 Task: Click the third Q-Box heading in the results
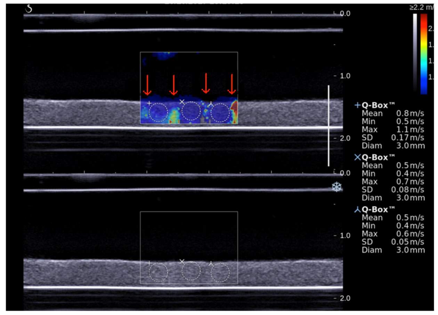(378, 210)
